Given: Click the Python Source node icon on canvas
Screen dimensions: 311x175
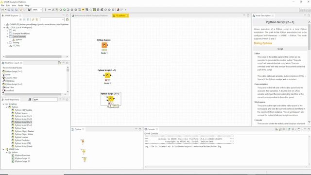Looking at the screenshot, I should coord(104,45).
